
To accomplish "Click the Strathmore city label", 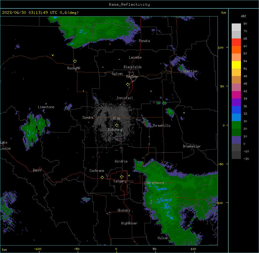I will [155, 183].
